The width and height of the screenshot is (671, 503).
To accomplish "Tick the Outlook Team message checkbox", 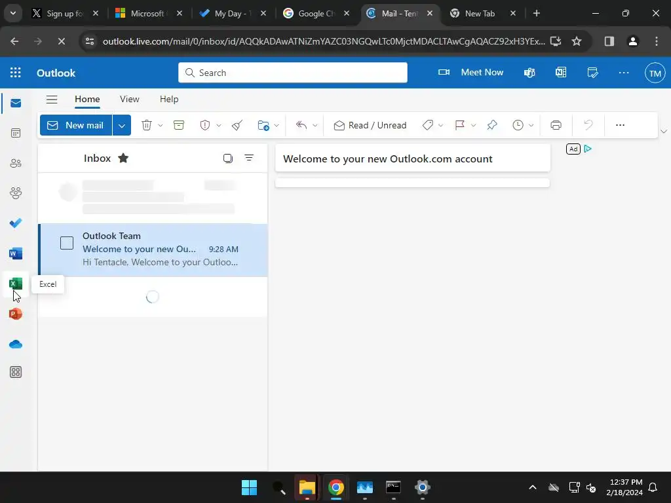I will 67,243.
